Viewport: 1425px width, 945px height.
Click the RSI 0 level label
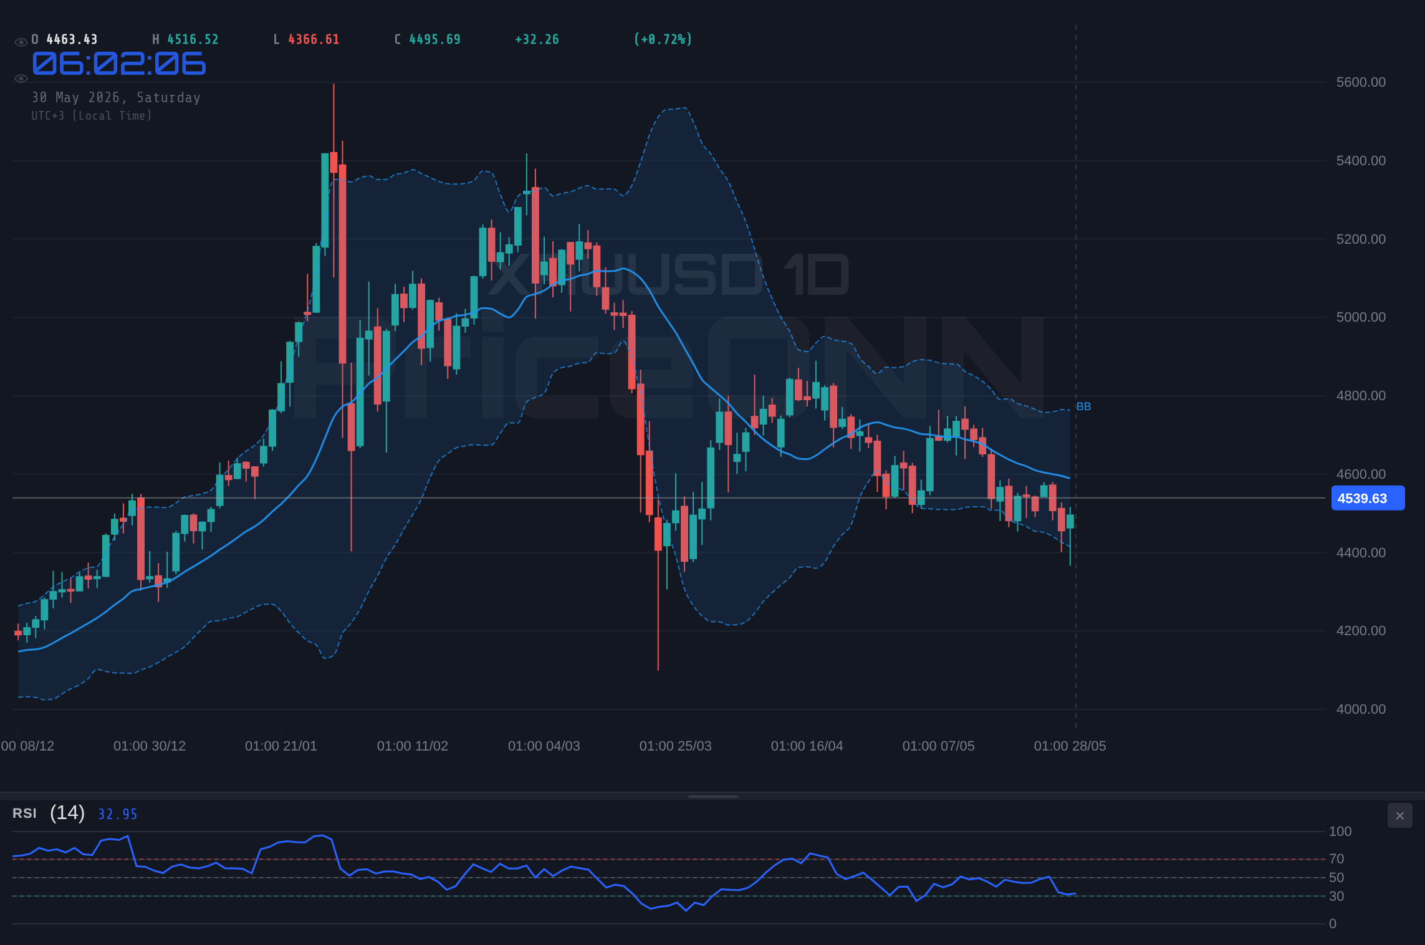coord(1333,924)
